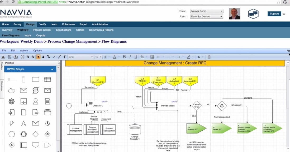290x152 pixels.
Task: Click the camera snapshot icon
Action: (x=16, y=57)
